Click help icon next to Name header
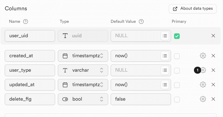Image resolution: width=223 pixels, height=117 pixels. [x=26, y=22]
